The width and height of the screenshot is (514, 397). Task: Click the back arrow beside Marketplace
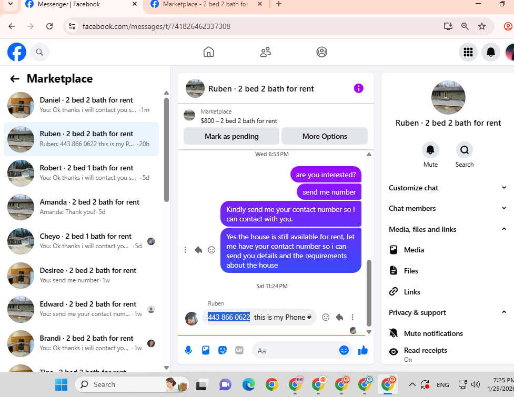[15, 79]
